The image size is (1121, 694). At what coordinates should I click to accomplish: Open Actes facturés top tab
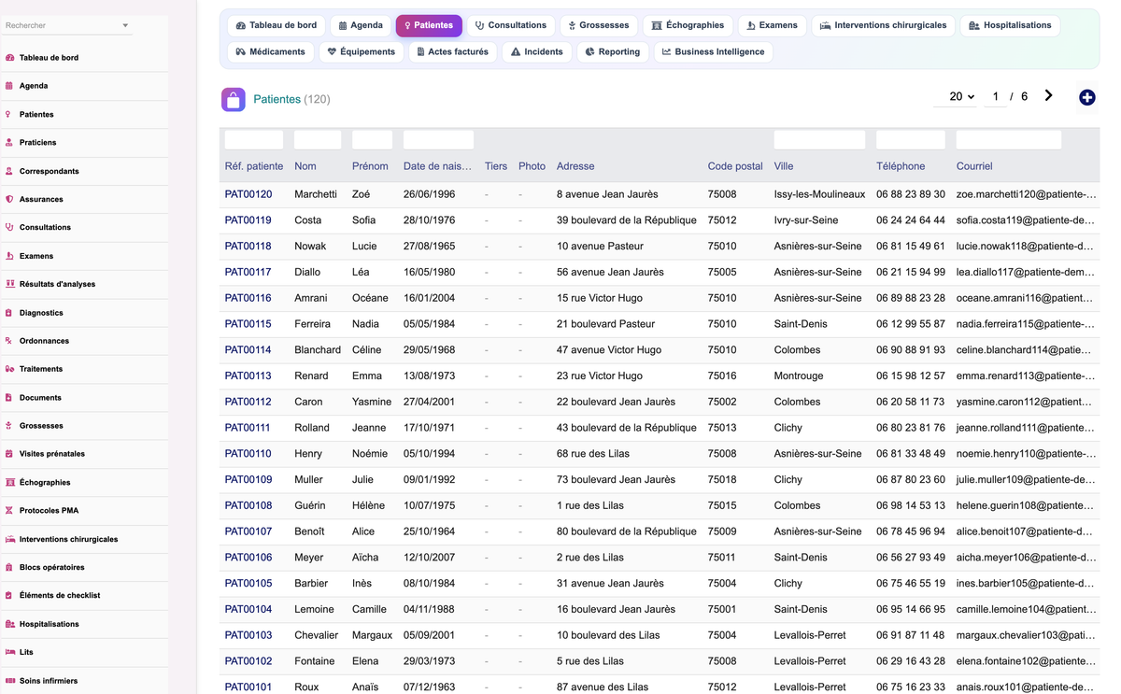click(452, 51)
